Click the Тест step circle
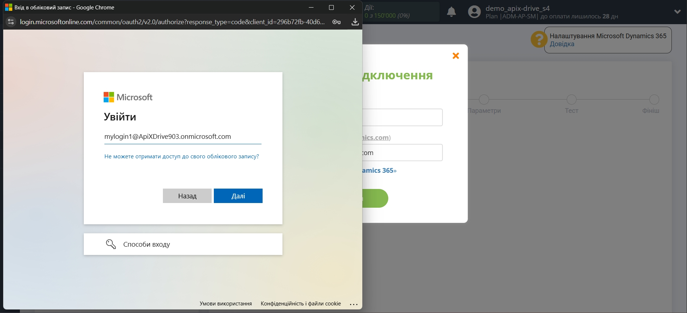The image size is (687, 313). point(571,100)
